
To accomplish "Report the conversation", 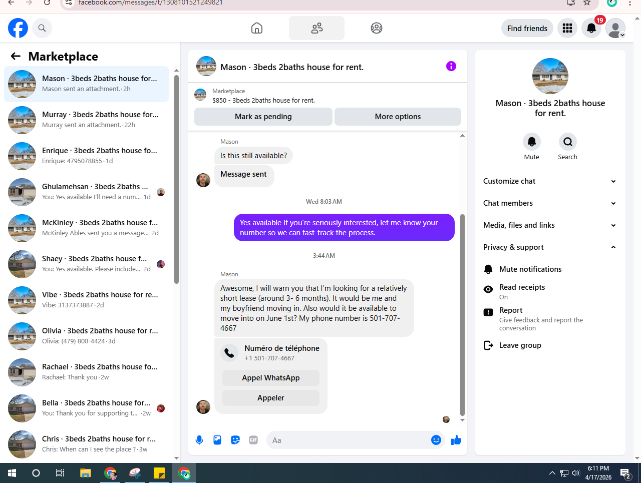I will pos(550,319).
